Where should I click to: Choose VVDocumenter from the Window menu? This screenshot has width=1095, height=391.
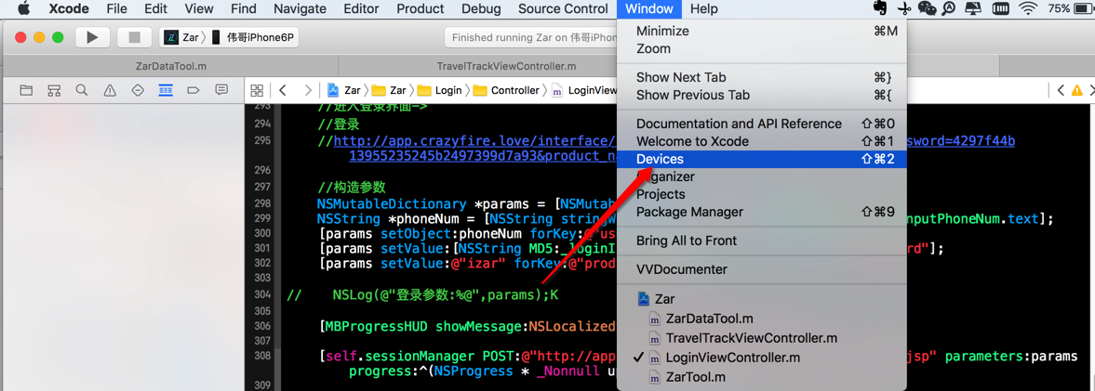coord(762,269)
